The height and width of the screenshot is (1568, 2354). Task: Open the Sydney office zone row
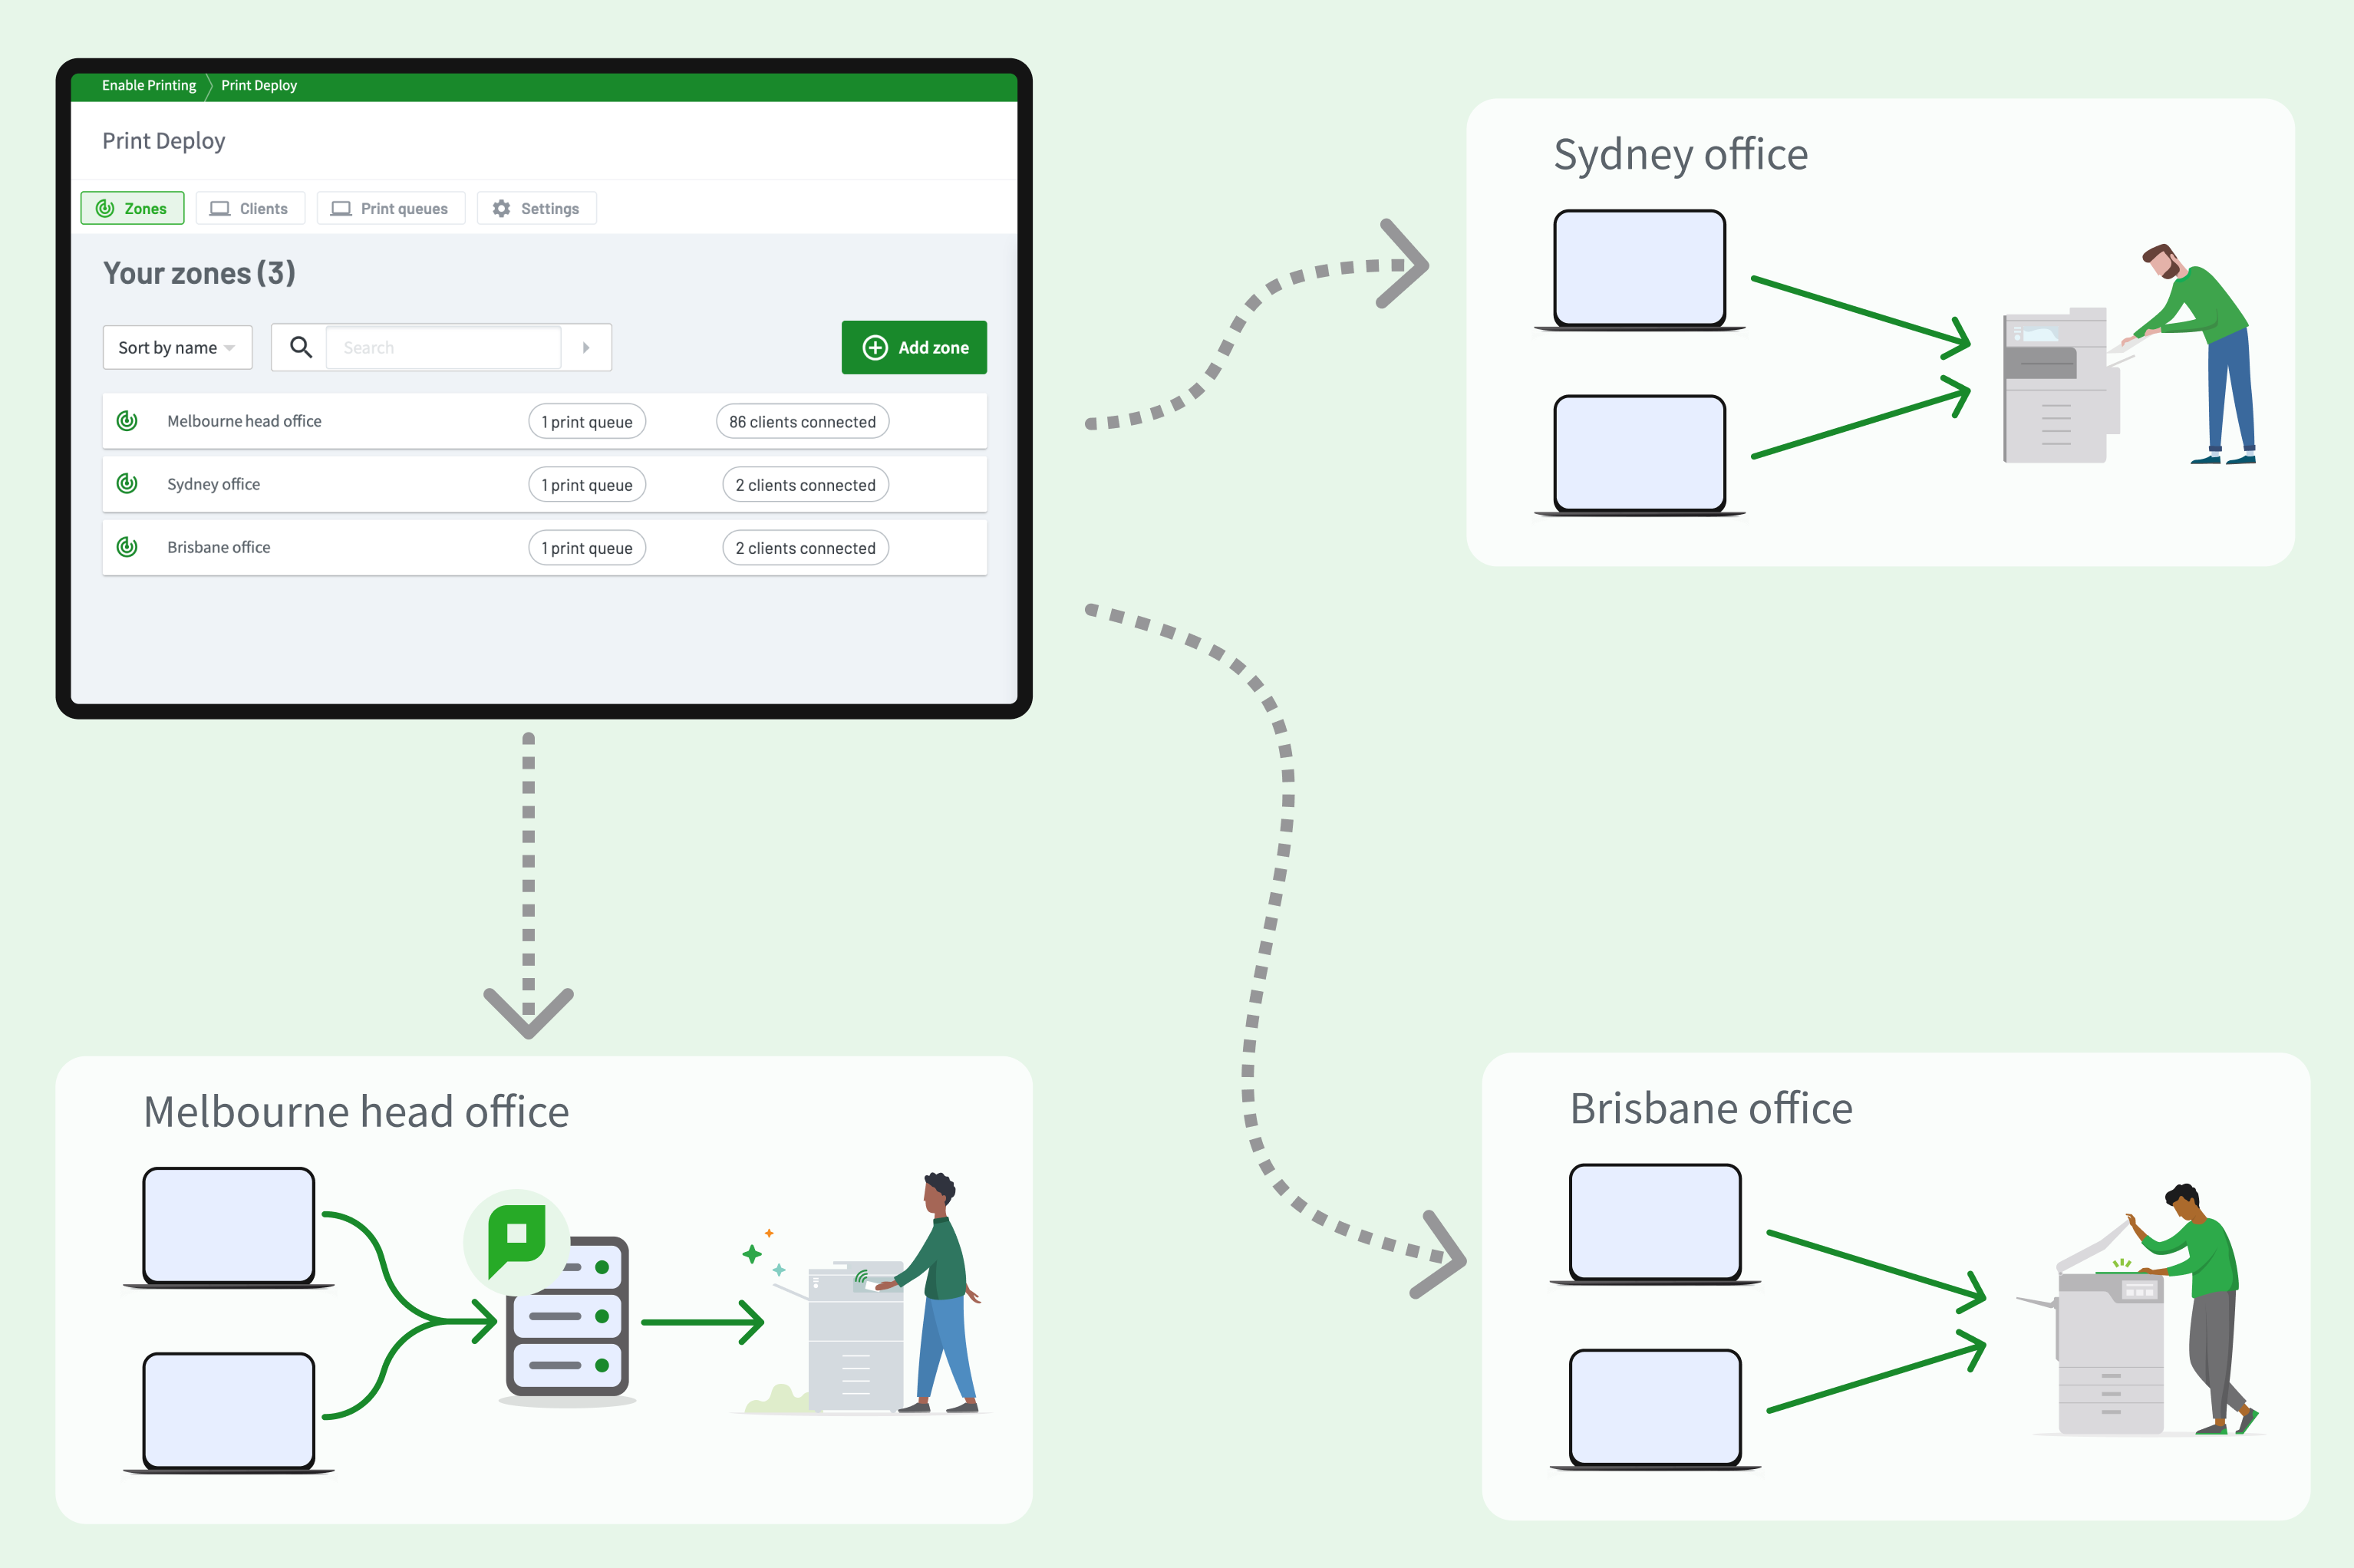tap(544, 484)
